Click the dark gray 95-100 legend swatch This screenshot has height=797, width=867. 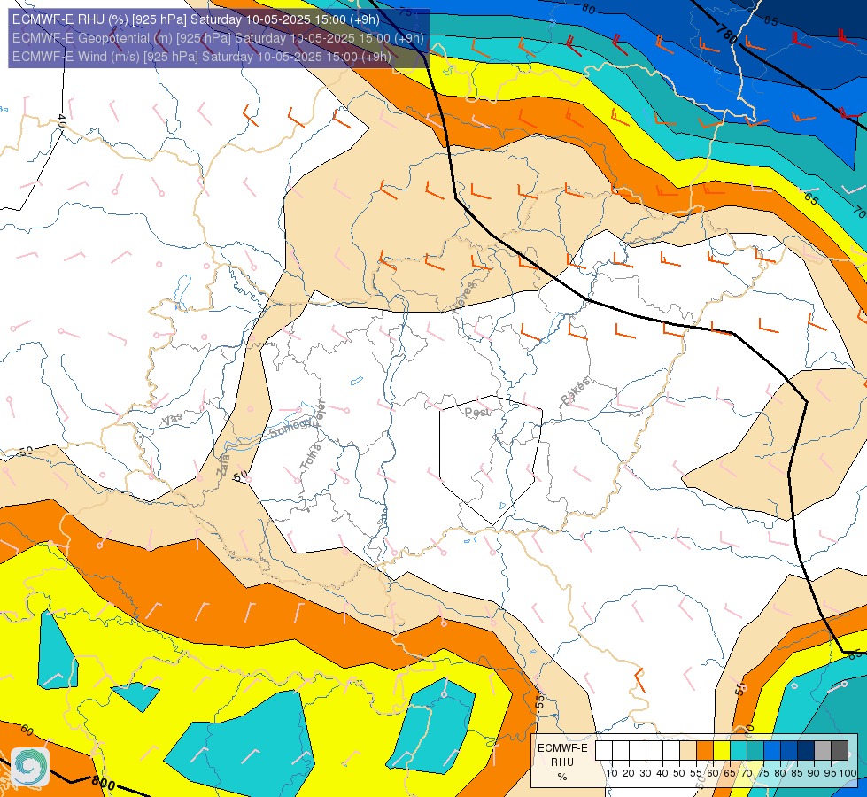[840, 751]
